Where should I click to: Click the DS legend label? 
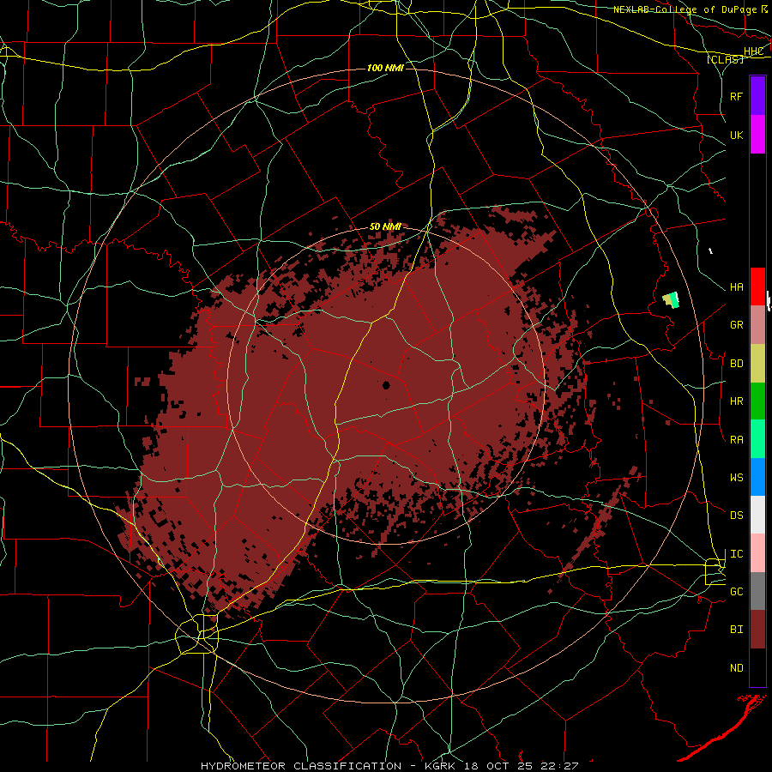coord(737,516)
